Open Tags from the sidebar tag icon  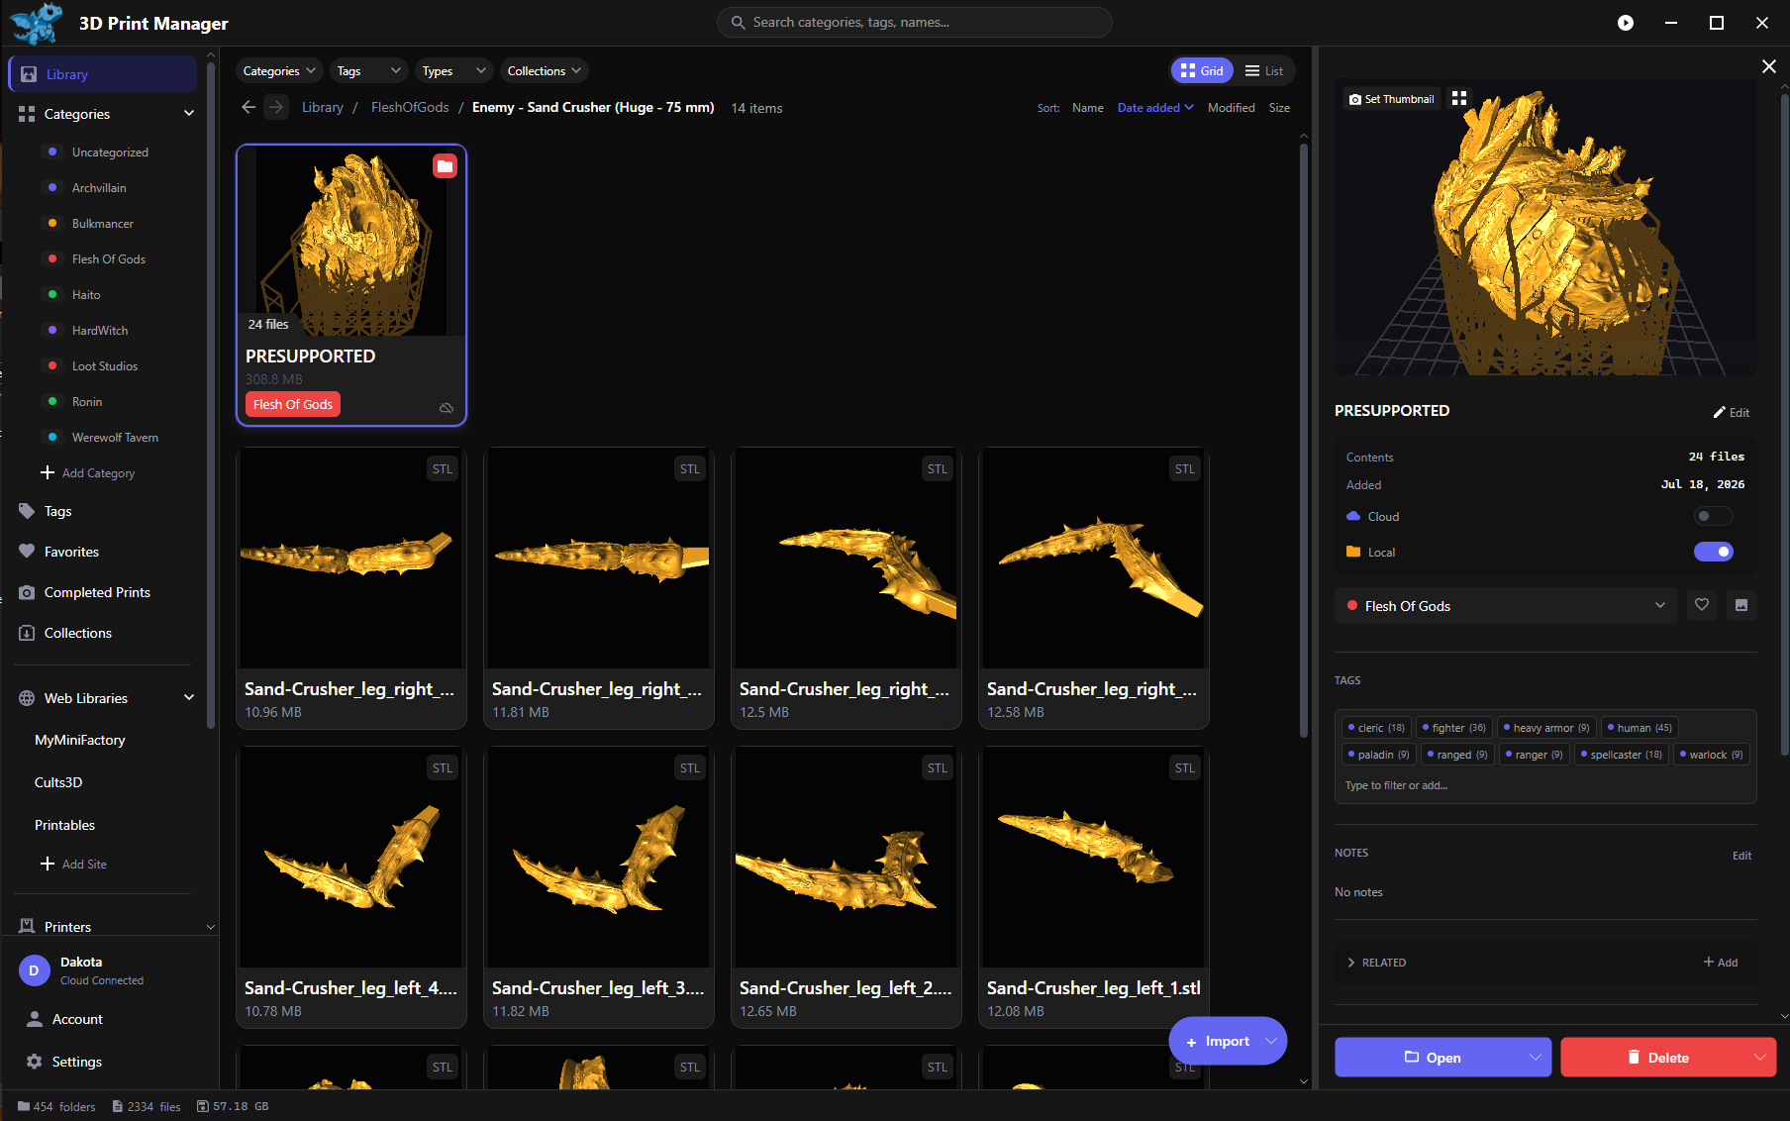(27, 511)
